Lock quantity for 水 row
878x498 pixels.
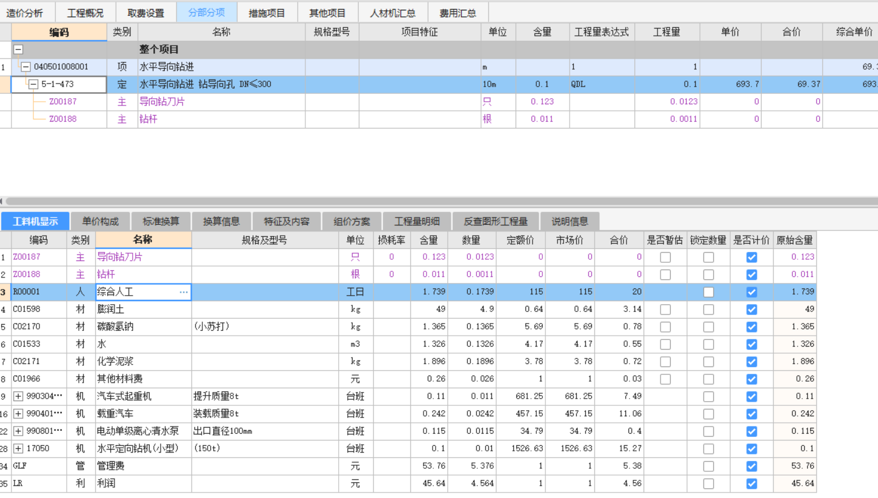(708, 345)
